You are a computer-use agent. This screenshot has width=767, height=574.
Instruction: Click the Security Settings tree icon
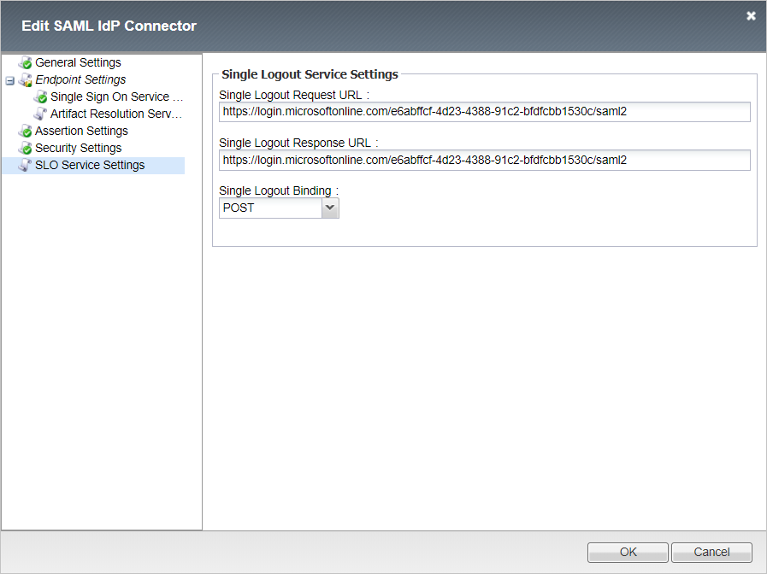pos(26,148)
